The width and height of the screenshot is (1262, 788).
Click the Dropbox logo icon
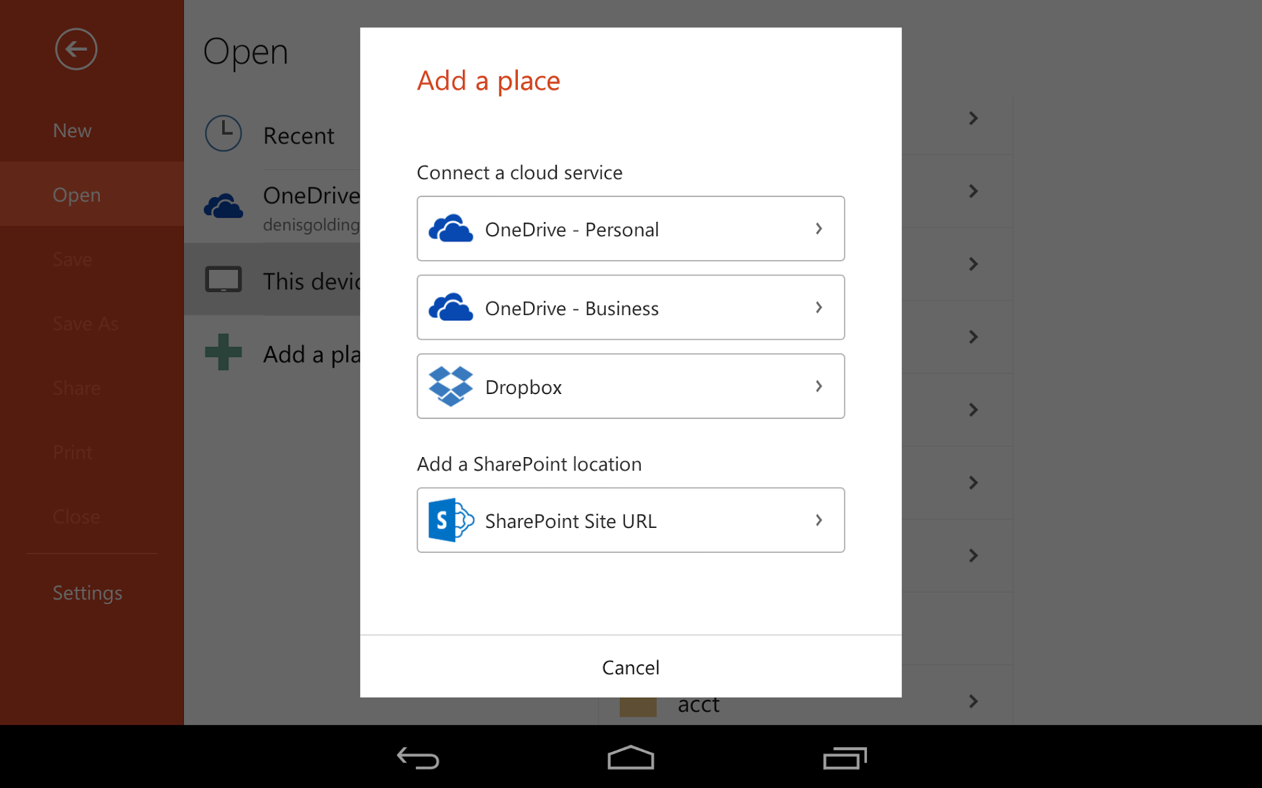[451, 386]
